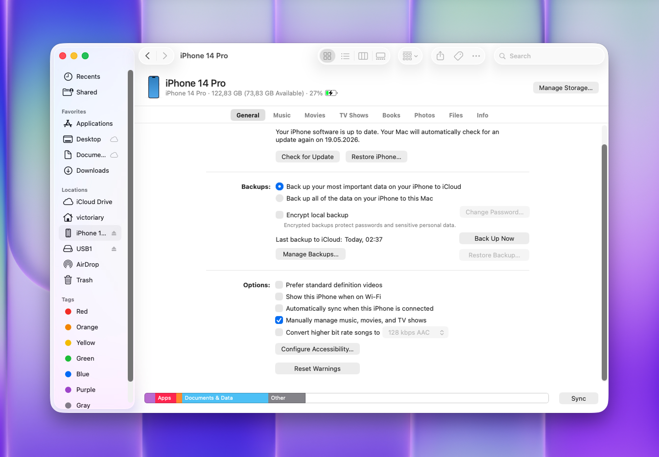Switch to the Info tab
The height and width of the screenshot is (457, 659).
[483, 115]
